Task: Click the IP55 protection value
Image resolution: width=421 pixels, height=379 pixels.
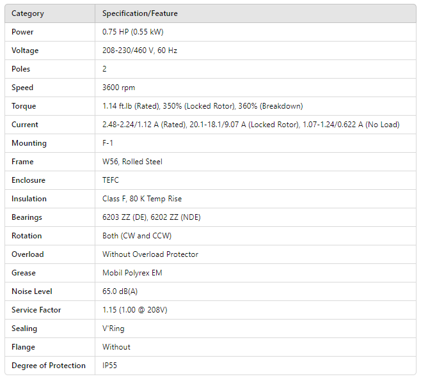Action: click(x=110, y=366)
